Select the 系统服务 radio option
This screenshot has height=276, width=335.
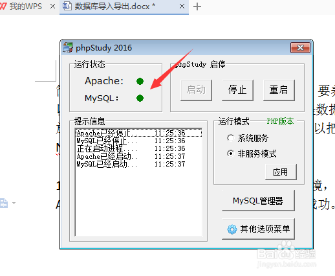click(248, 138)
